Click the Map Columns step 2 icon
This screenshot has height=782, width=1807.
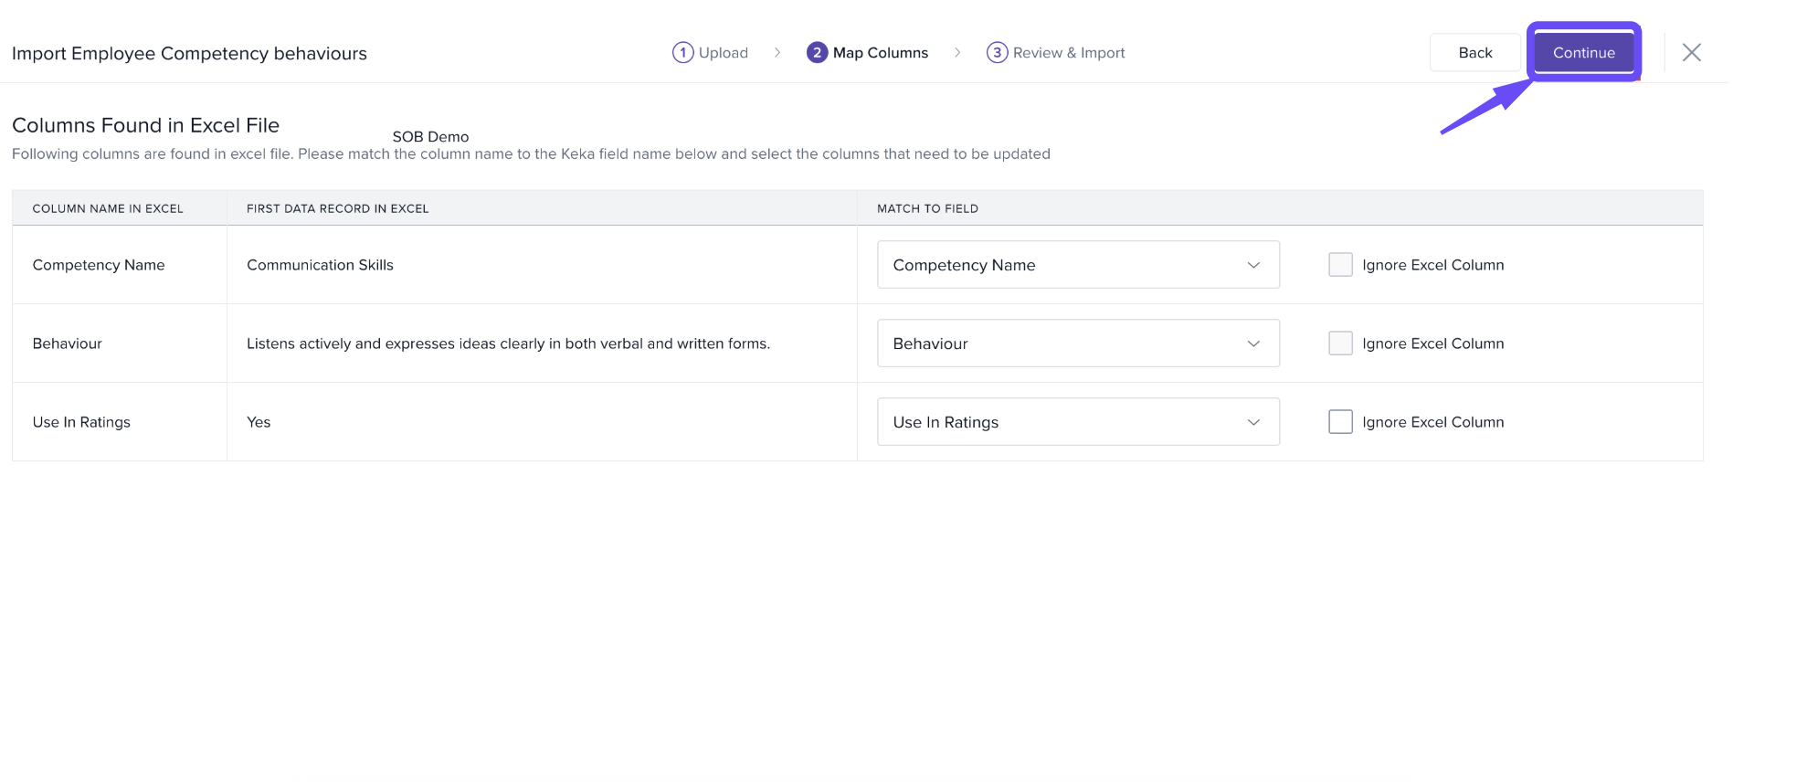817,53
